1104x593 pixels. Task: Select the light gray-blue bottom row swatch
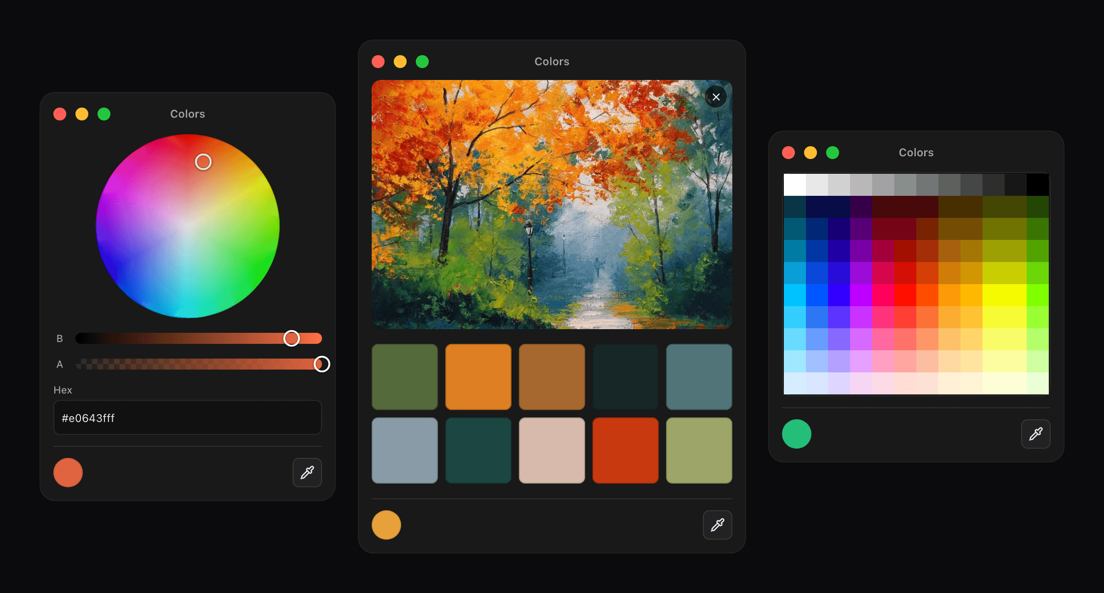point(405,450)
